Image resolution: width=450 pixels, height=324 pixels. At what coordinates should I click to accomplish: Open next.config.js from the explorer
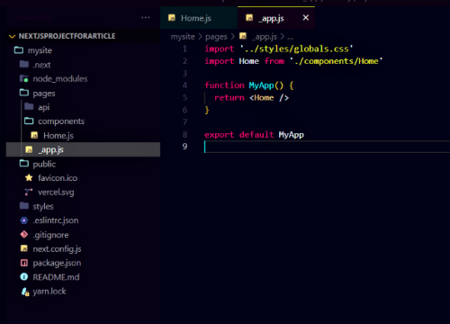(57, 248)
